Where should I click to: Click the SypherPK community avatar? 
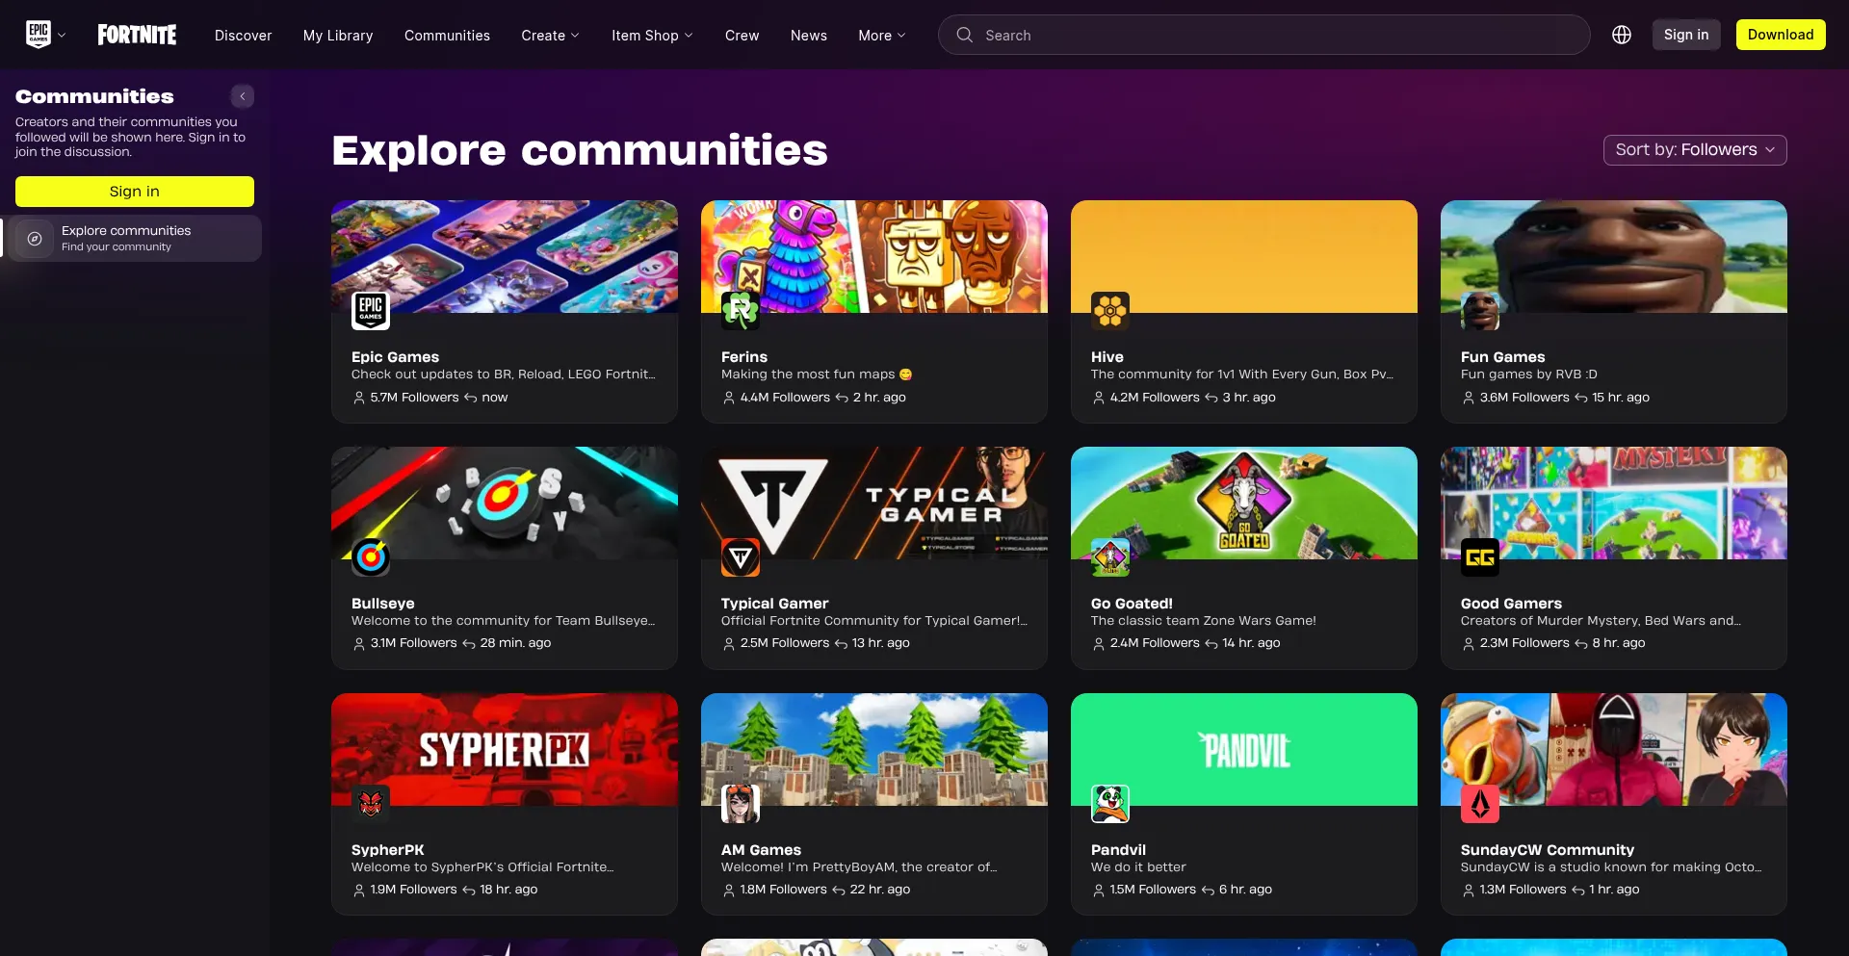371,803
